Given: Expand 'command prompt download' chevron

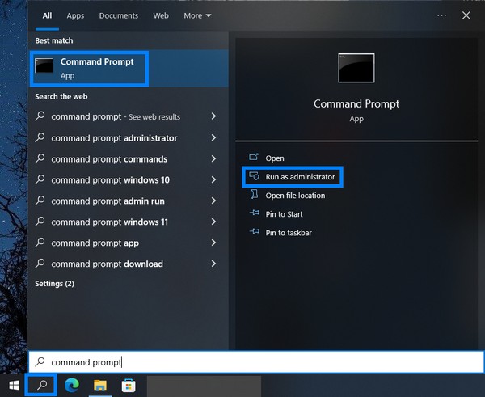Looking at the screenshot, I should 213,264.
